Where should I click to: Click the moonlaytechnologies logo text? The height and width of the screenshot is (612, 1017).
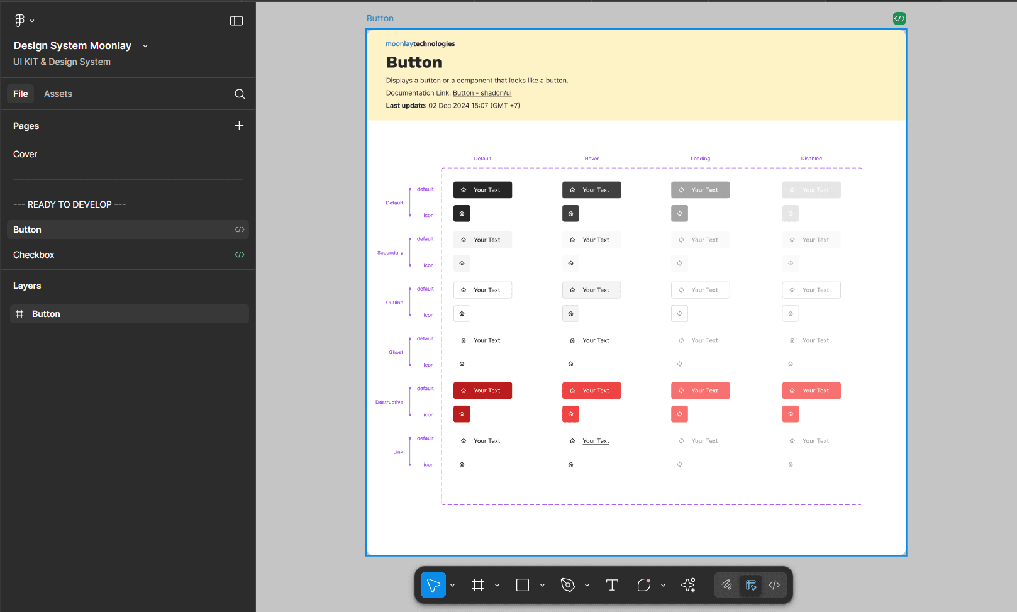tap(420, 43)
